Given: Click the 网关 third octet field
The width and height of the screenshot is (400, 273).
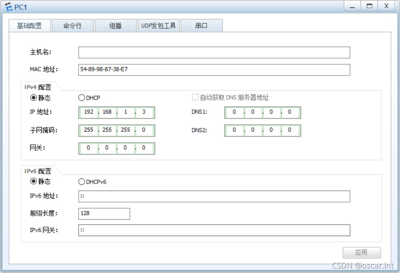Looking at the screenshot, I should (x=125, y=148).
